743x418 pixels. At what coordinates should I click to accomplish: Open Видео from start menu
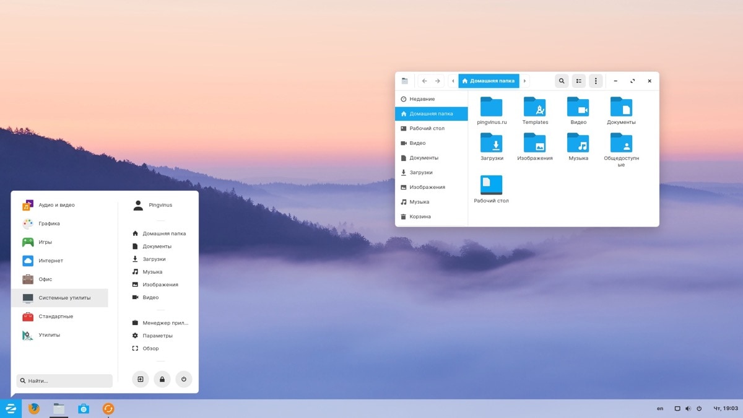click(146, 297)
